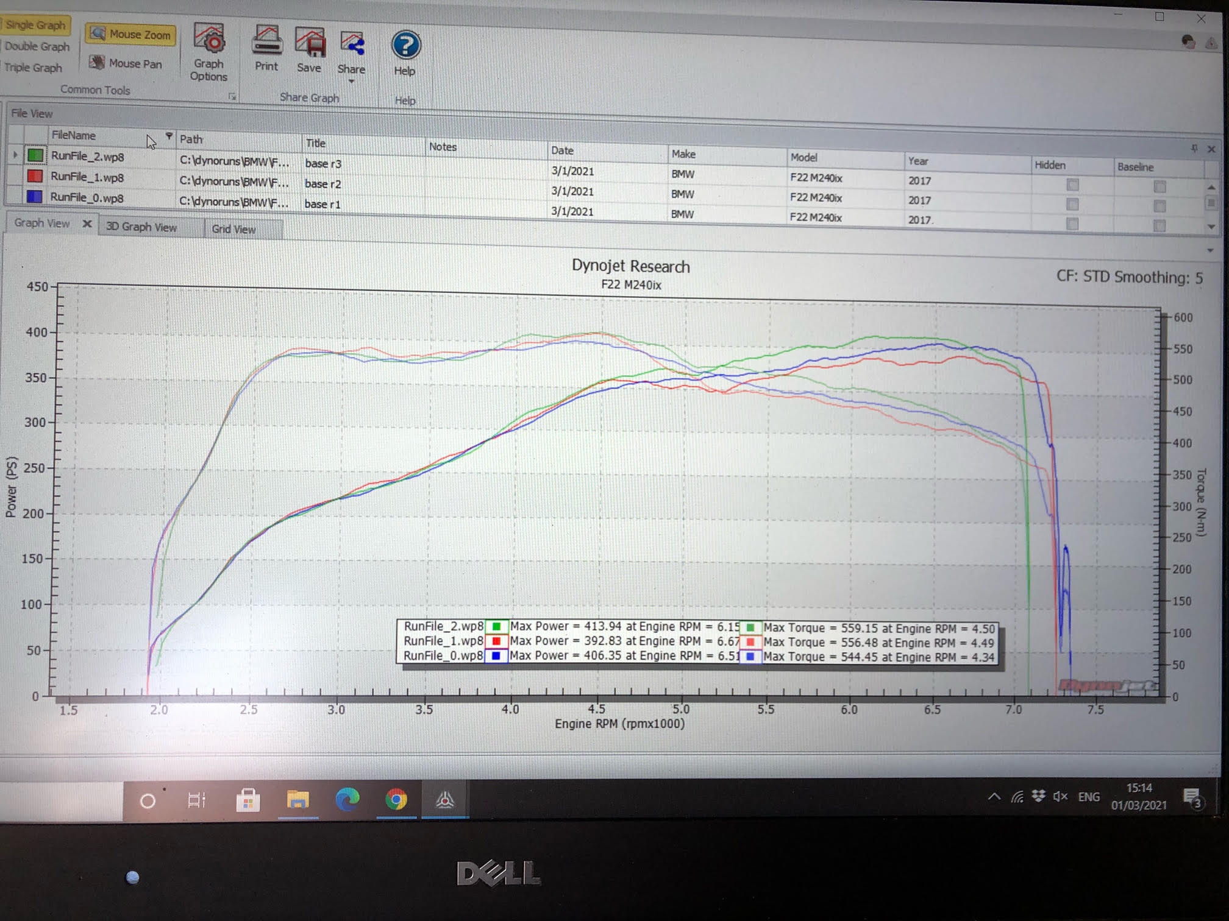
Task: Click green legend marker for RunFile_2 torque
Action: click(750, 627)
